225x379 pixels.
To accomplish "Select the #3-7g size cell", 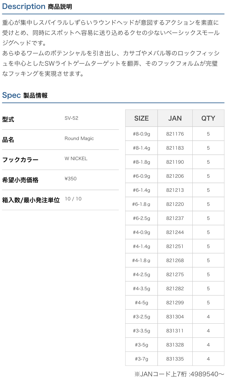I will tap(141, 359).
